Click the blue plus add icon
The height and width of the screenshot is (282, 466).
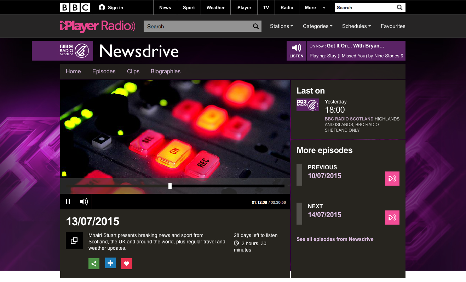[110, 263]
